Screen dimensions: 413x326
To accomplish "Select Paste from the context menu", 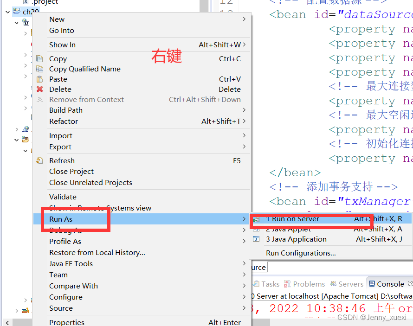I will point(142,79).
